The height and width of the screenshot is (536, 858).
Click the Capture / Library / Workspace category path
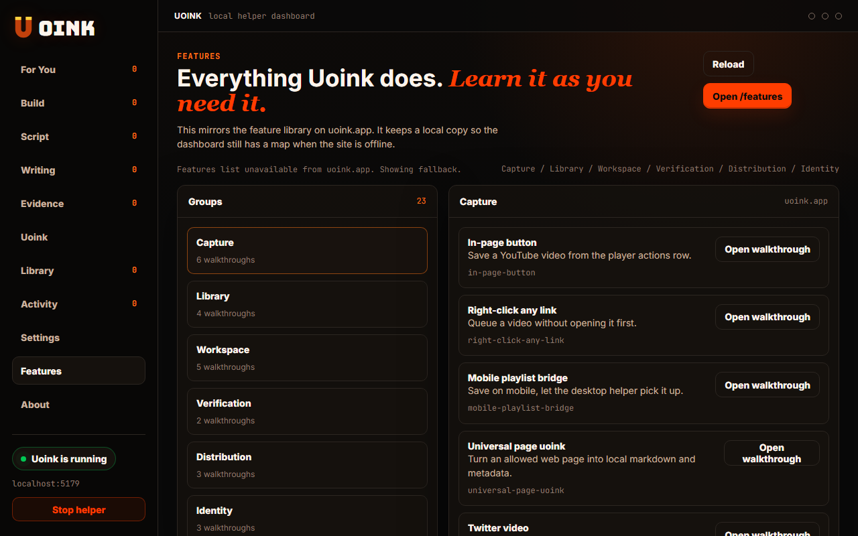[x=670, y=169]
